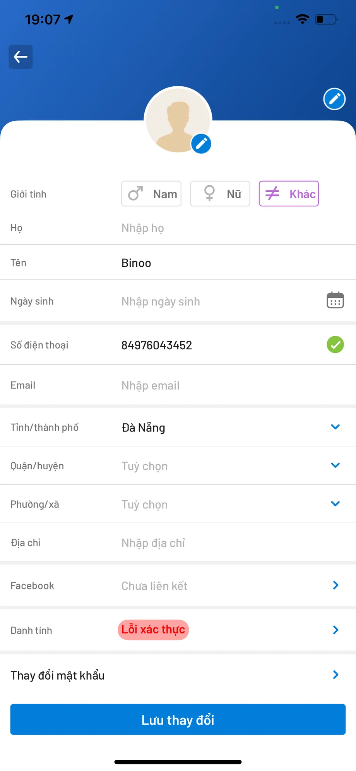The image size is (356, 771).
Task: Select Nam gender option
Action: (x=151, y=194)
